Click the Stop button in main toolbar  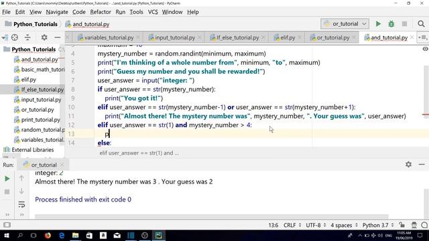404,24
